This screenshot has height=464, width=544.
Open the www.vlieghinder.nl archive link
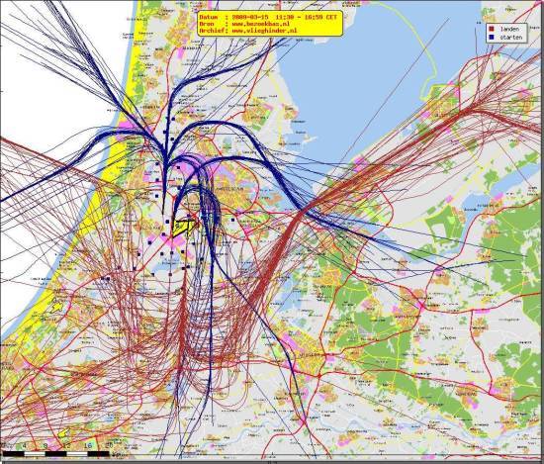click(x=264, y=31)
